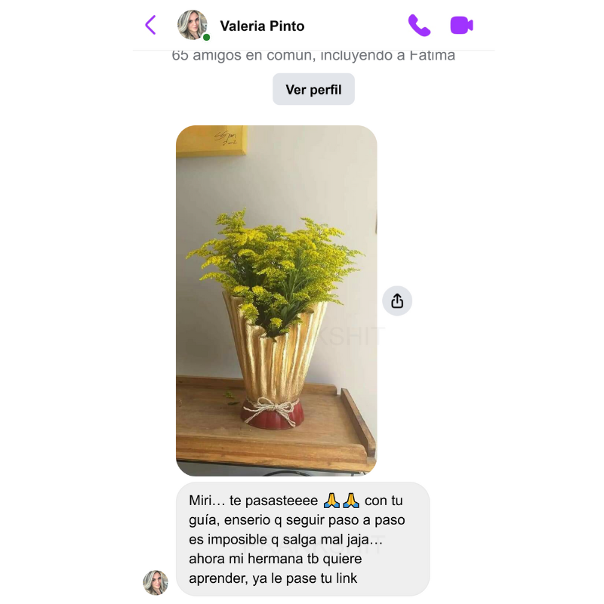The image size is (604, 604).
Task: Tap the yellow flowers in the photo
Action: coord(273,262)
